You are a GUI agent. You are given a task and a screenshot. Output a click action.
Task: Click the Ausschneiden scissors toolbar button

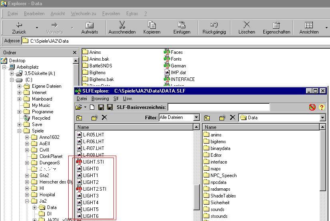pyautogui.click(x=122, y=28)
